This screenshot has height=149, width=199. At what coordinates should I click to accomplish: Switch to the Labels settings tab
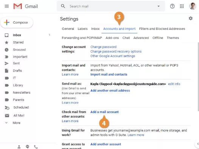pyautogui.click(x=82, y=29)
